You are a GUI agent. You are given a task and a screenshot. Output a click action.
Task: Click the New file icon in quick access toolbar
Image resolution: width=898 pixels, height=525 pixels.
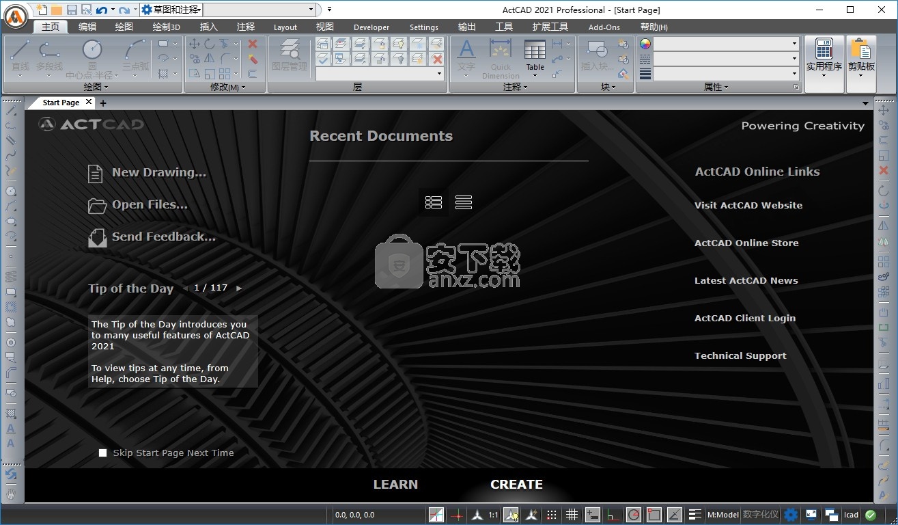(x=42, y=10)
